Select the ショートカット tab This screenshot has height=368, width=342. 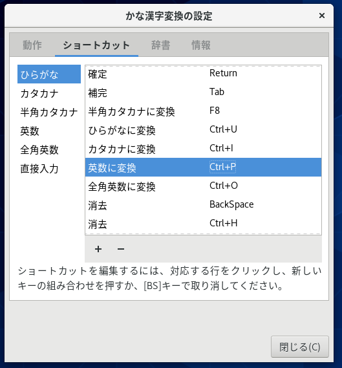pyautogui.click(x=96, y=45)
